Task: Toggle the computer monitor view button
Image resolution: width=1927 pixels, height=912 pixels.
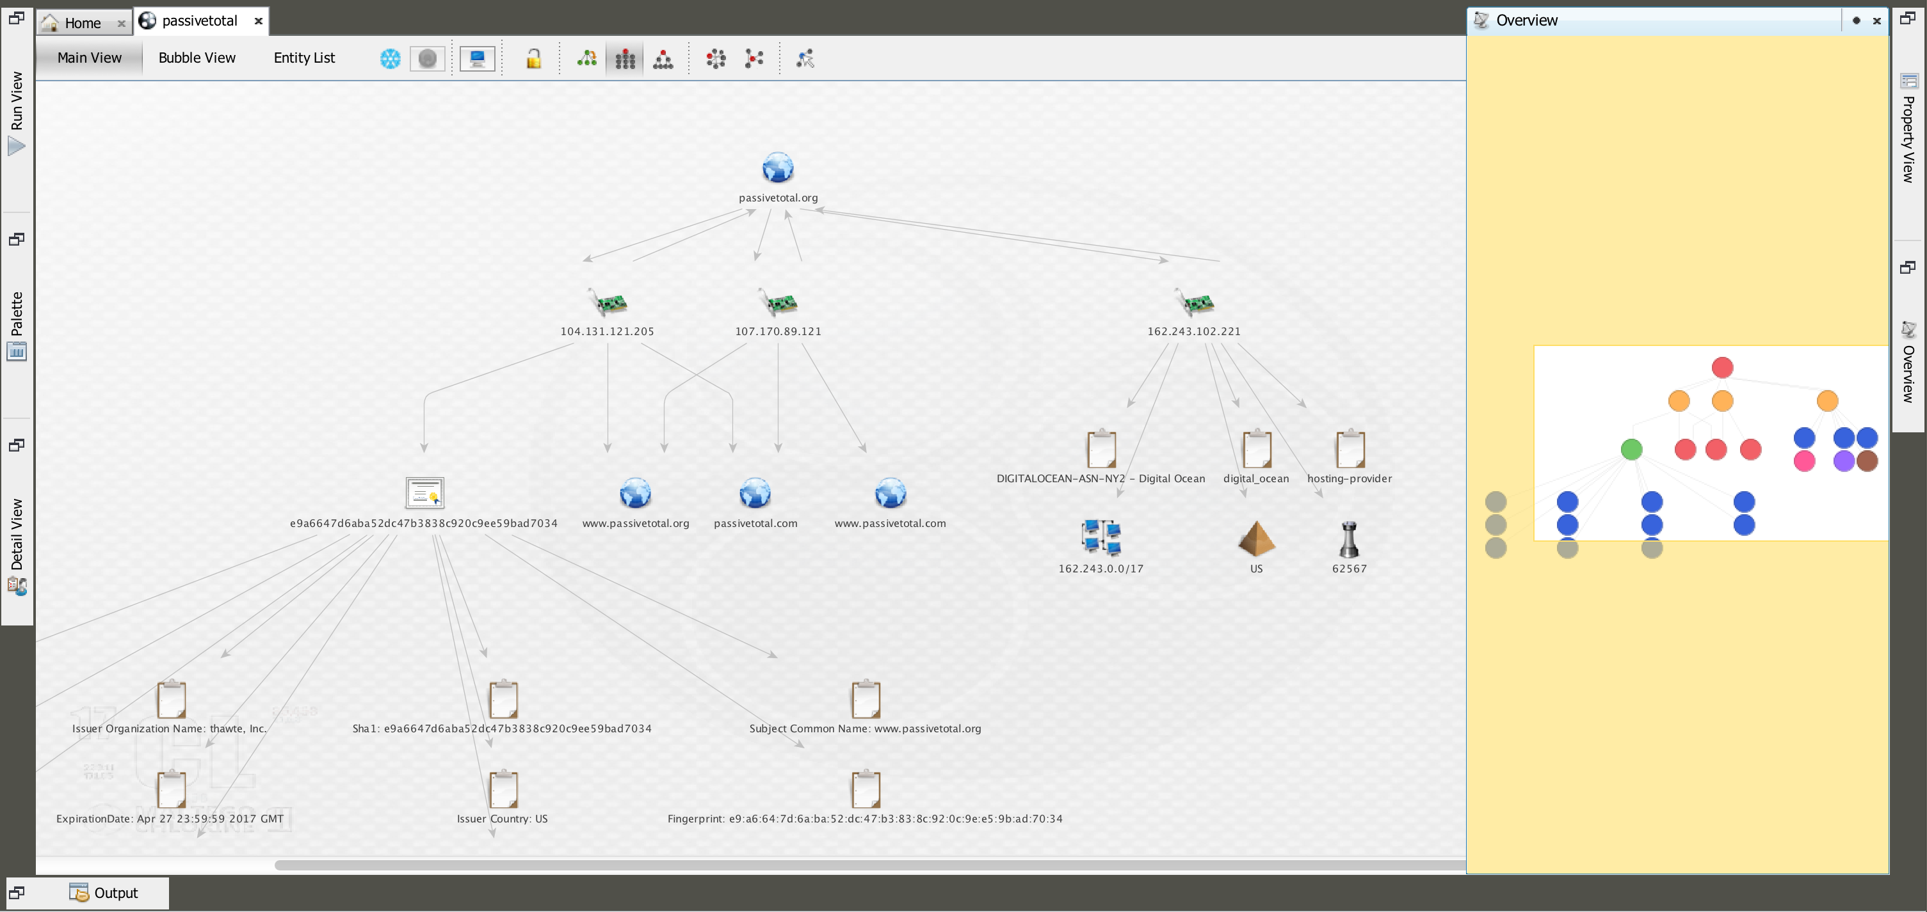Action: (x=477, y=58)
